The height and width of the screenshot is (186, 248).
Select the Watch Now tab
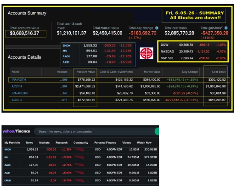click(x=144, y=143)
